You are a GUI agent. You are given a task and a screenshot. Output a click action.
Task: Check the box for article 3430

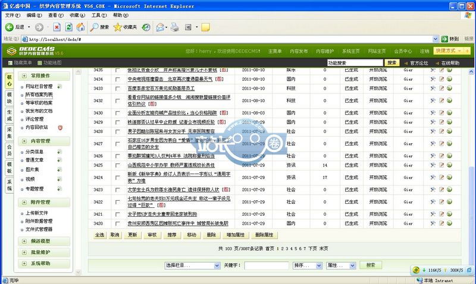coord(117,113)
